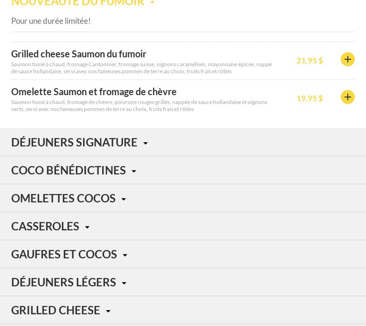Image resolution: width=366 pixels, height=326 pixels.
Task: Expand the Coco Bénédictines arrow
Action: 134,172
